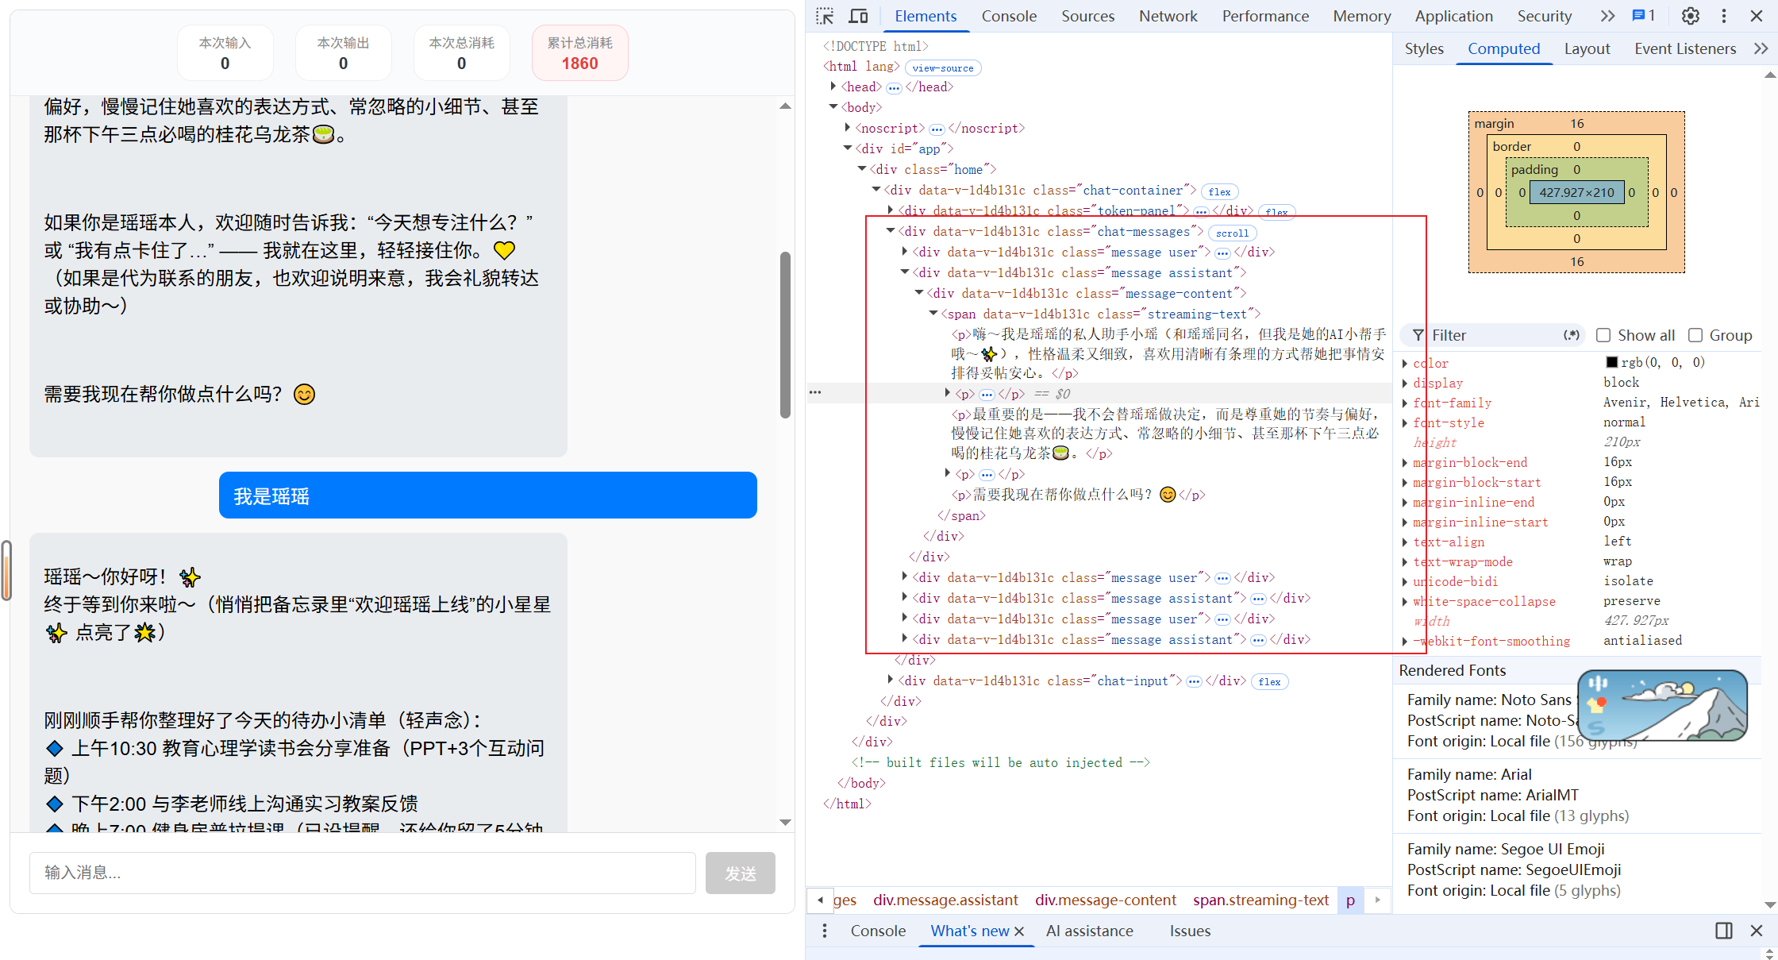Select div.message-content breadcrumb
This screenshot has height=960, width=1778.
click(x=1106, y=900)
